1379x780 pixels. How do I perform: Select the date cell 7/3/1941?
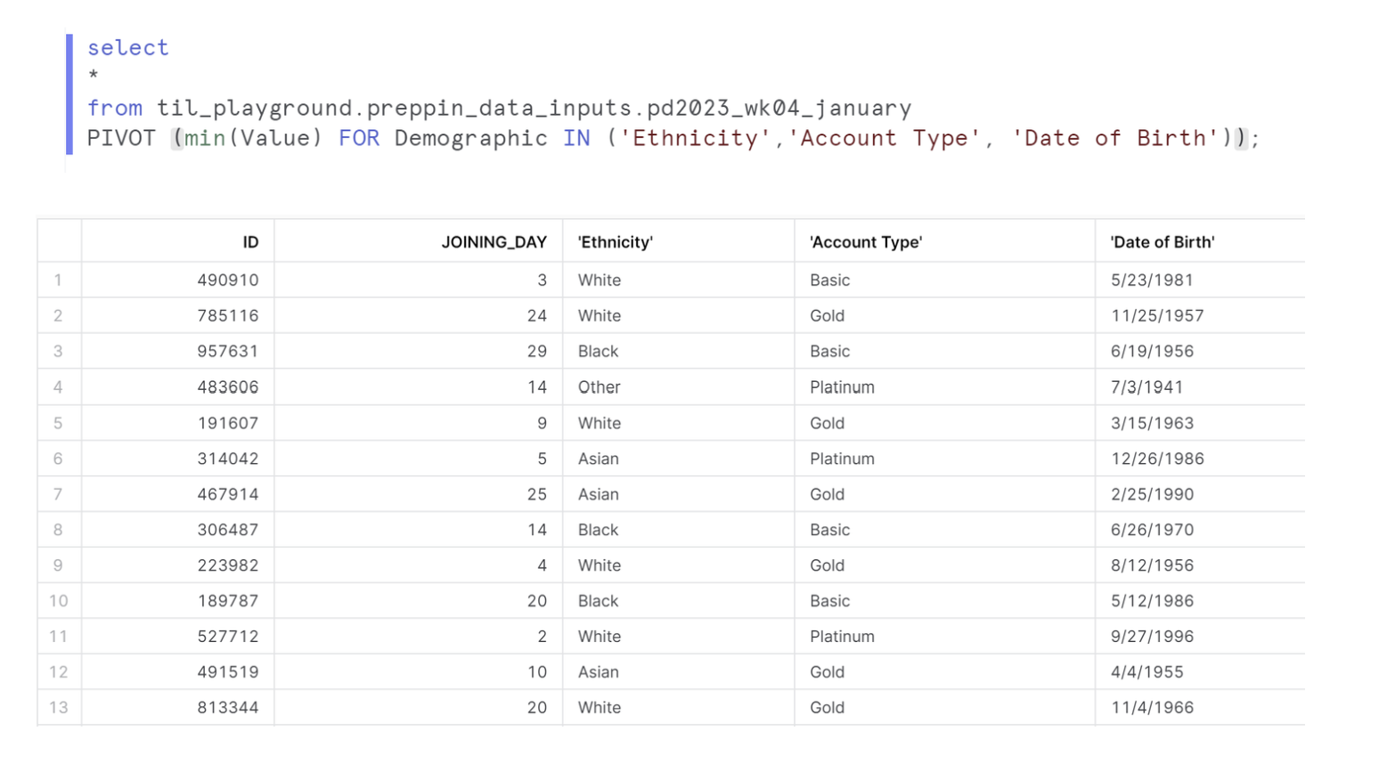(1146, 387)
